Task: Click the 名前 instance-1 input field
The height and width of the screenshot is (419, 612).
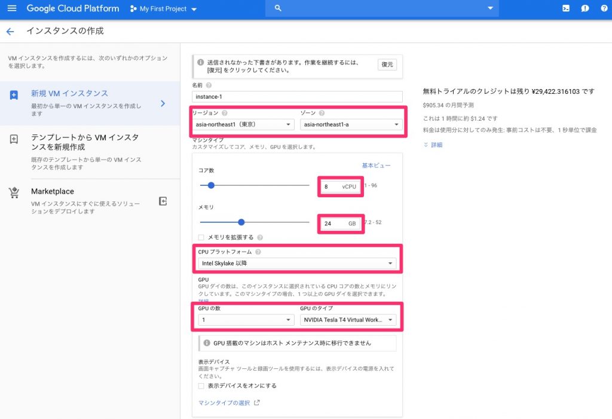Action: (297, 96)
